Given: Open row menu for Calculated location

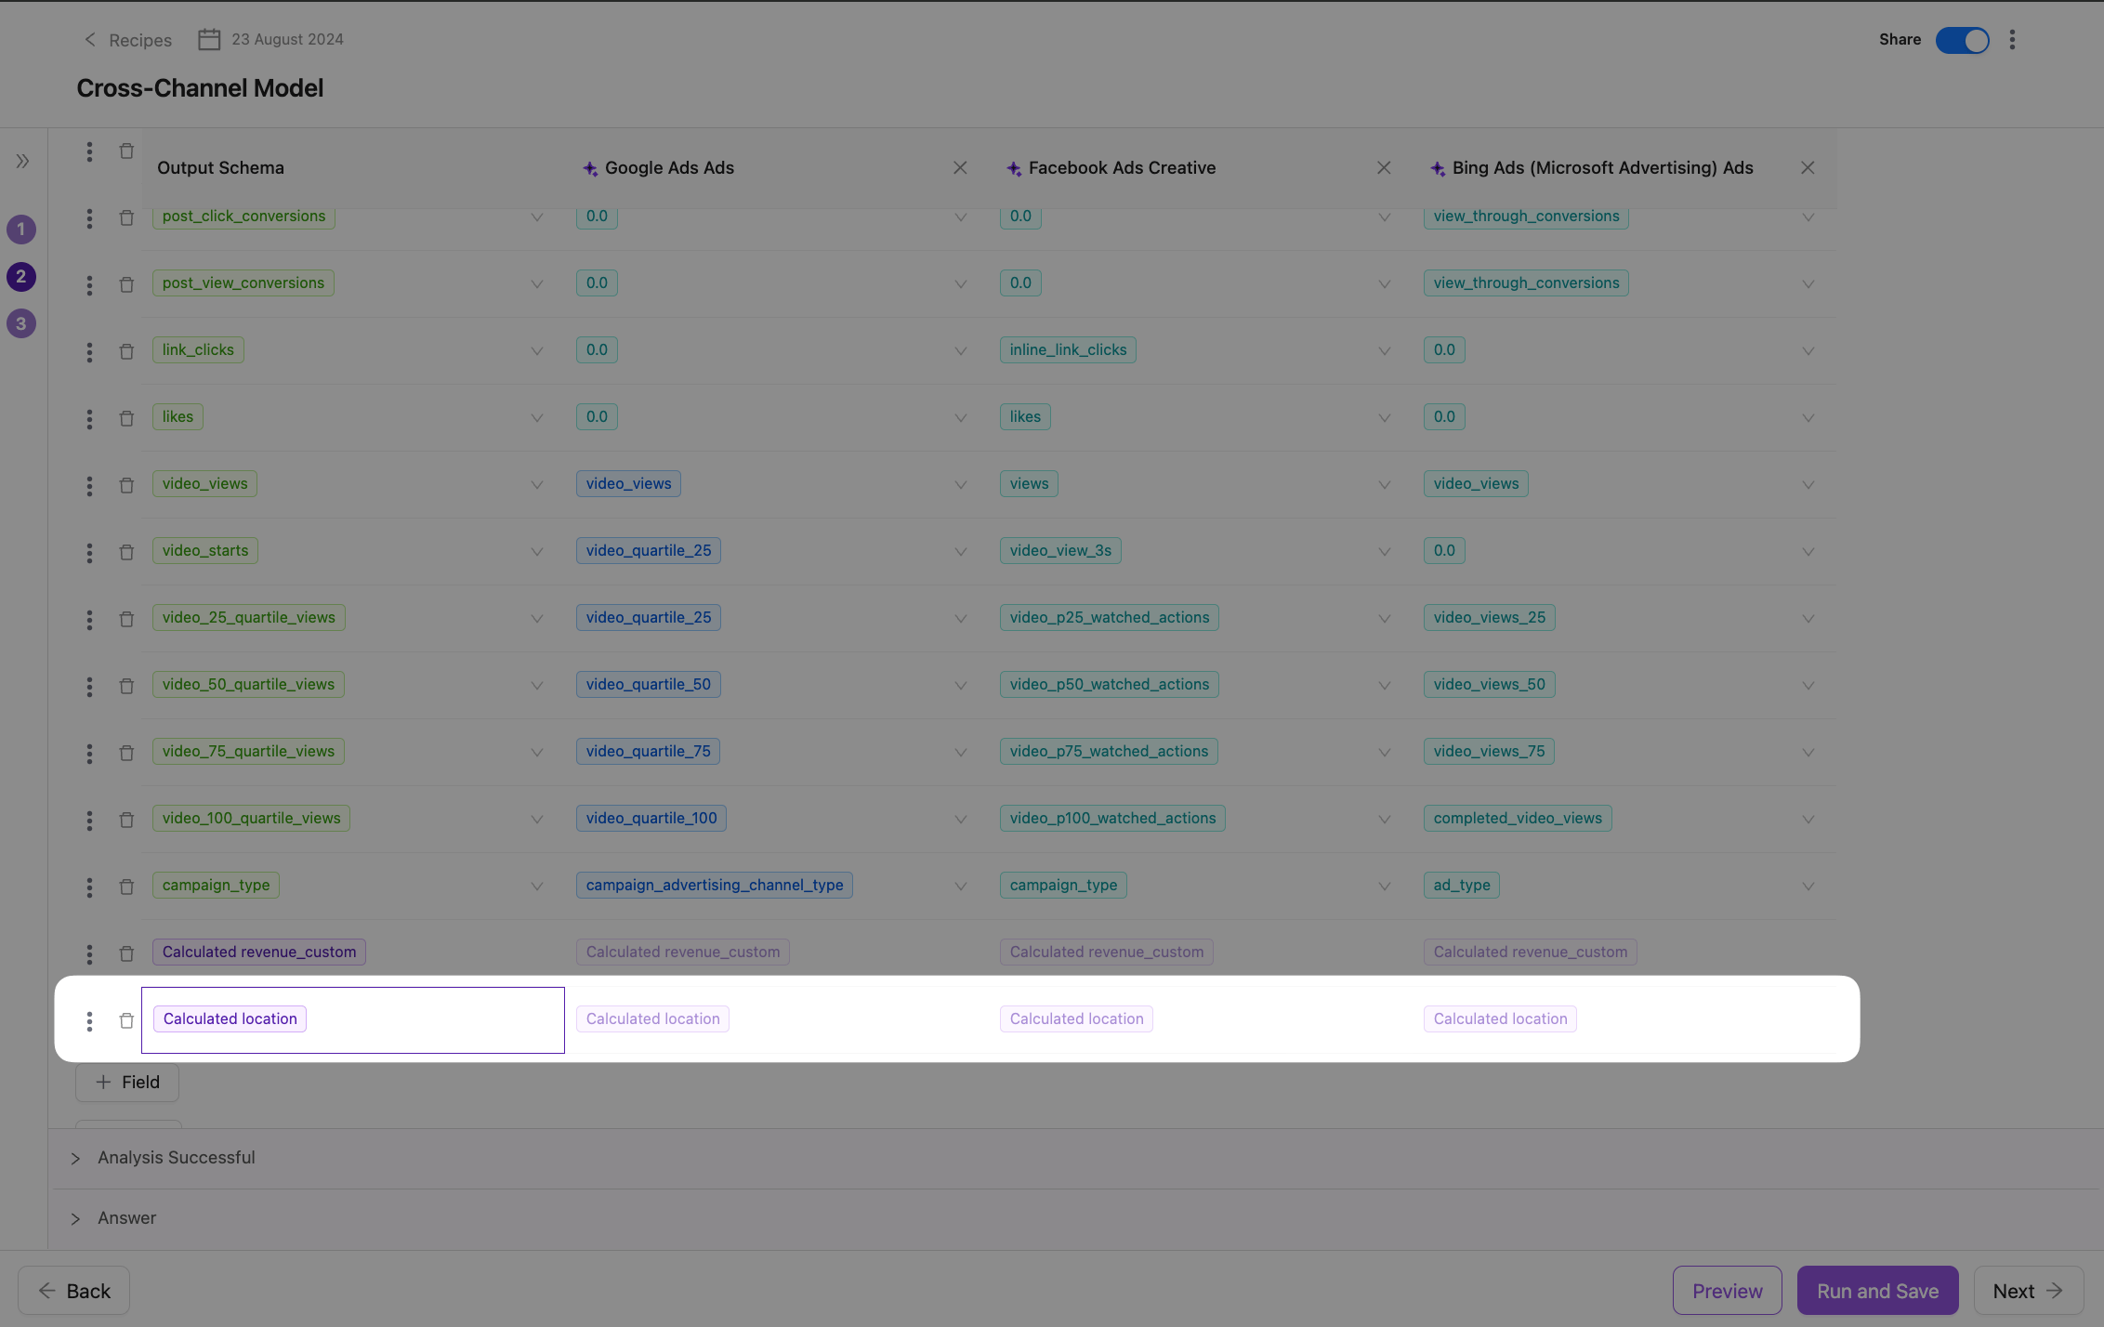Looking at the screenshot, I should (x=89, y=1020).
